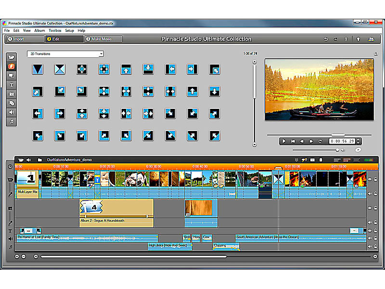Click the lightbulb tips icon

pyautogui.click(x=358, y=39)
